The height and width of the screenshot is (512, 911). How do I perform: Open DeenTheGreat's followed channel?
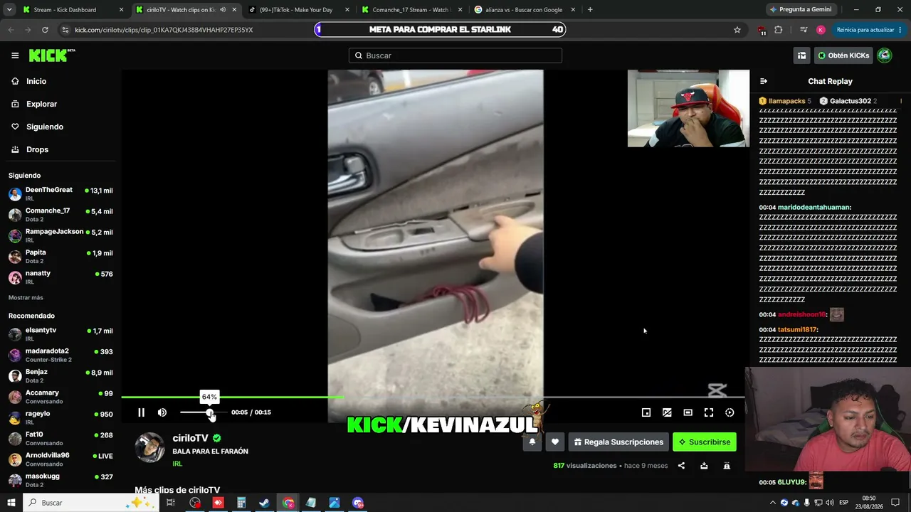click(60, 194)
